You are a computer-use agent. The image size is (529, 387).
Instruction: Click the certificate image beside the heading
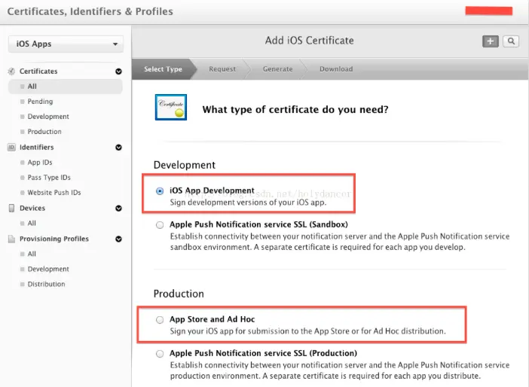point(171,107)
